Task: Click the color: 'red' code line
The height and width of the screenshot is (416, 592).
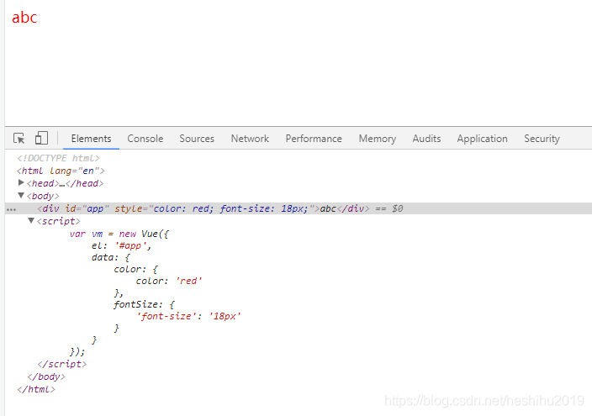Action: point(169,281)
